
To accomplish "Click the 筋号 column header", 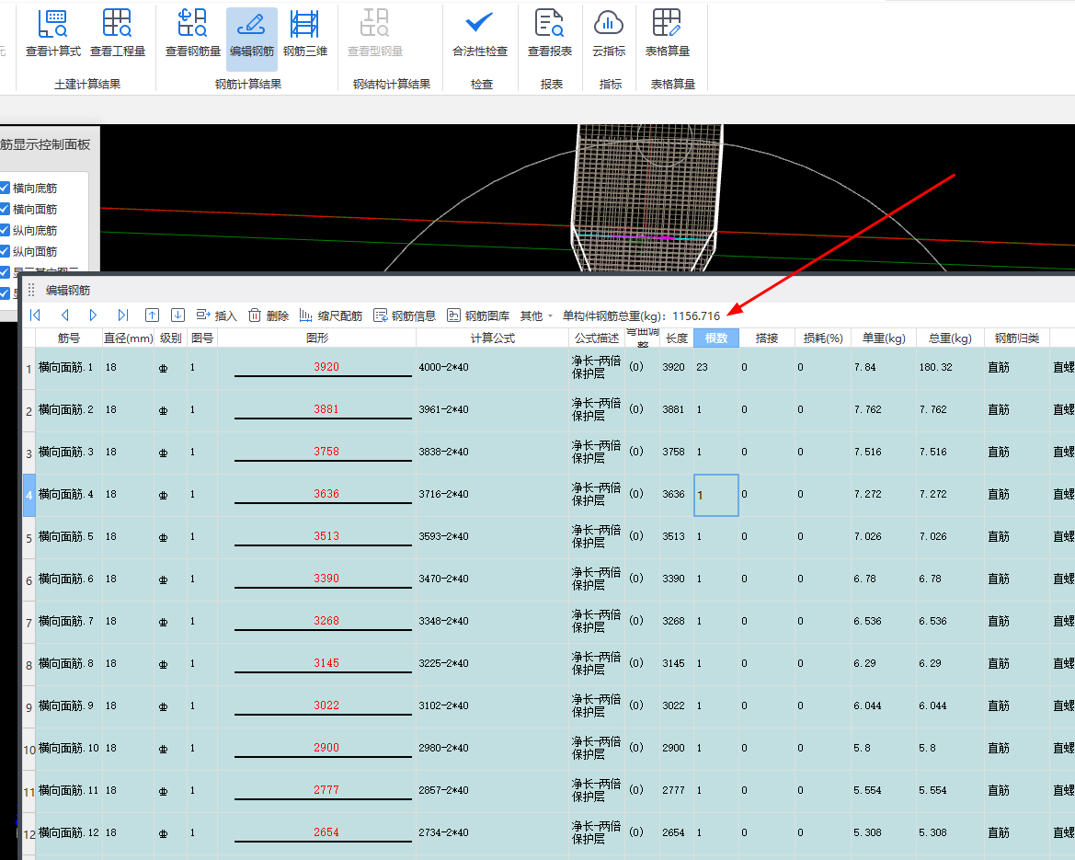I will click(69, 338).
